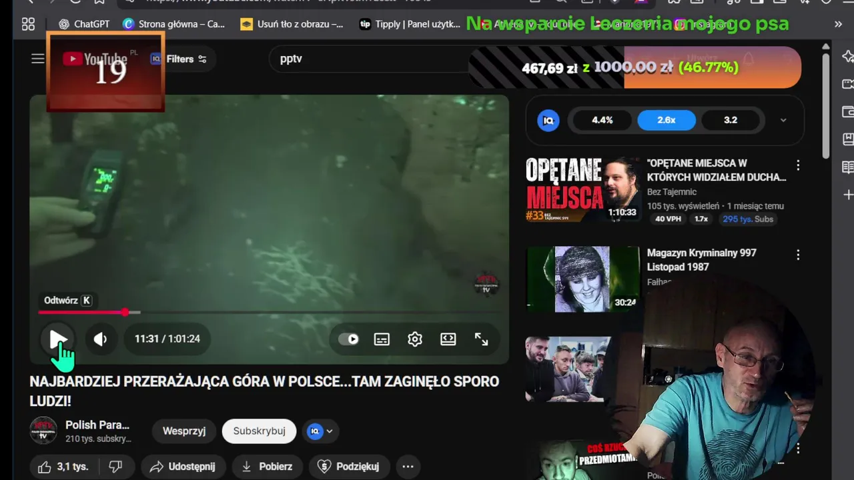Open the YouTube hamburger guide menu

38,59
